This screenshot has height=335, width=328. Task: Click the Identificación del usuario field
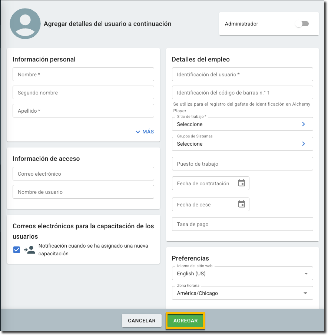point(242,74)
